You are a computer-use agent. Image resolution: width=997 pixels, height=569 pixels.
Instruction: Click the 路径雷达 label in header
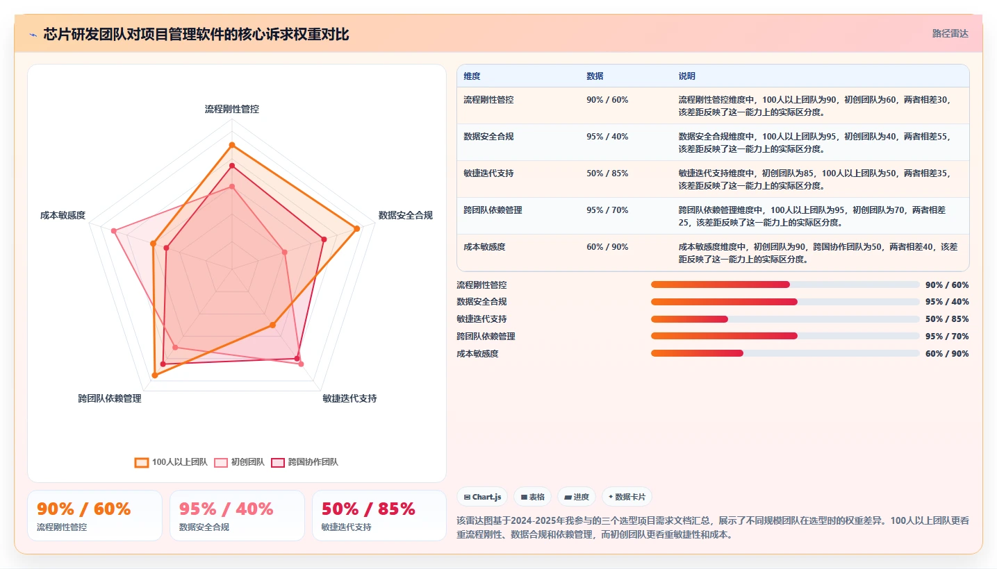coord(950,33)
